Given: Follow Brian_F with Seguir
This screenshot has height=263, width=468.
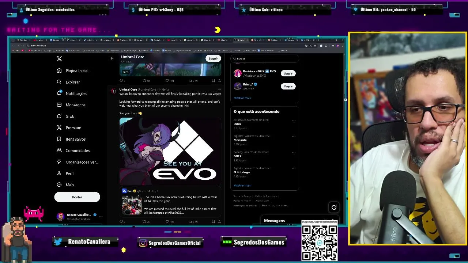Looking at the screenshot, I should point(288,86).
